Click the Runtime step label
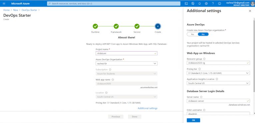This screenshot has height=123, width=255. tap(95, 32)
